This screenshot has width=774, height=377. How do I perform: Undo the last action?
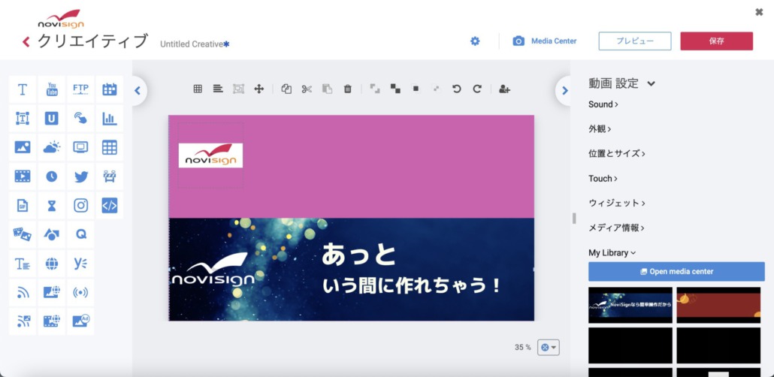click(x=457, y=89)
